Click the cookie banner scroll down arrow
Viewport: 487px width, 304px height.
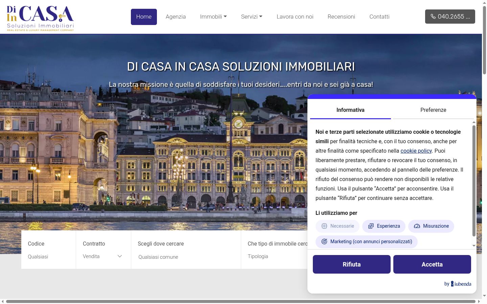coord(474,246)
